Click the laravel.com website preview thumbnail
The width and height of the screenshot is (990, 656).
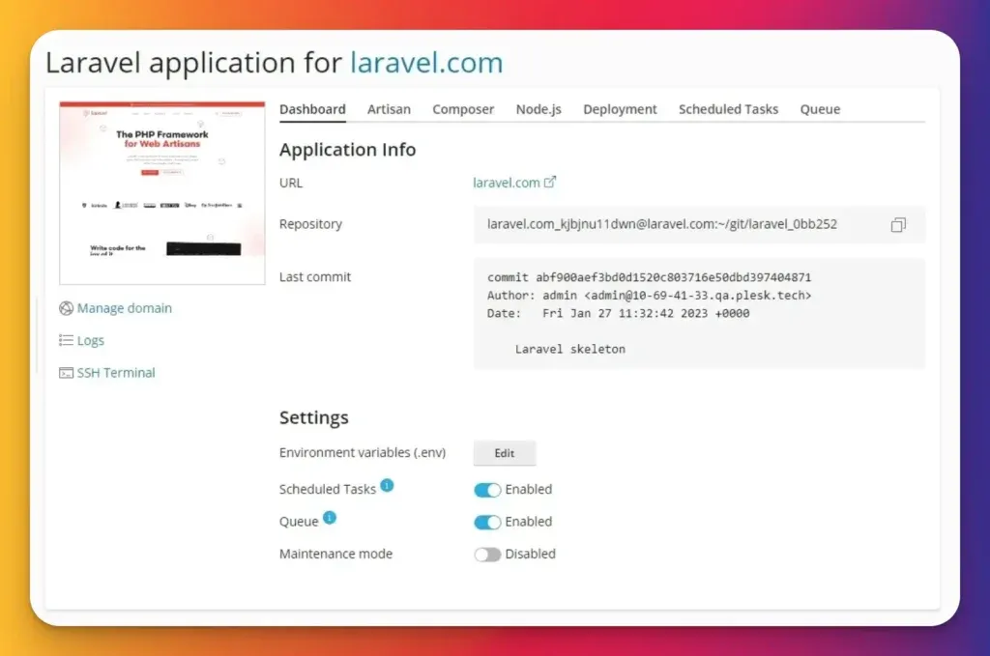[162, 192]
